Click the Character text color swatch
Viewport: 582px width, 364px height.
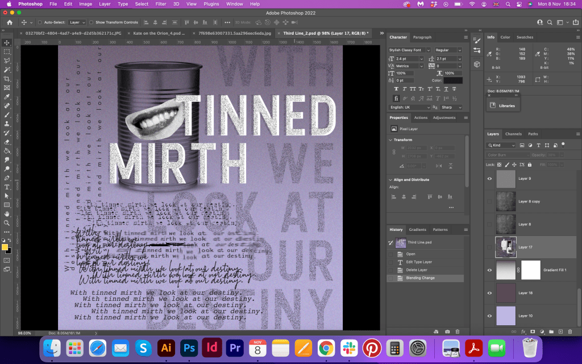tap(453, 81)
